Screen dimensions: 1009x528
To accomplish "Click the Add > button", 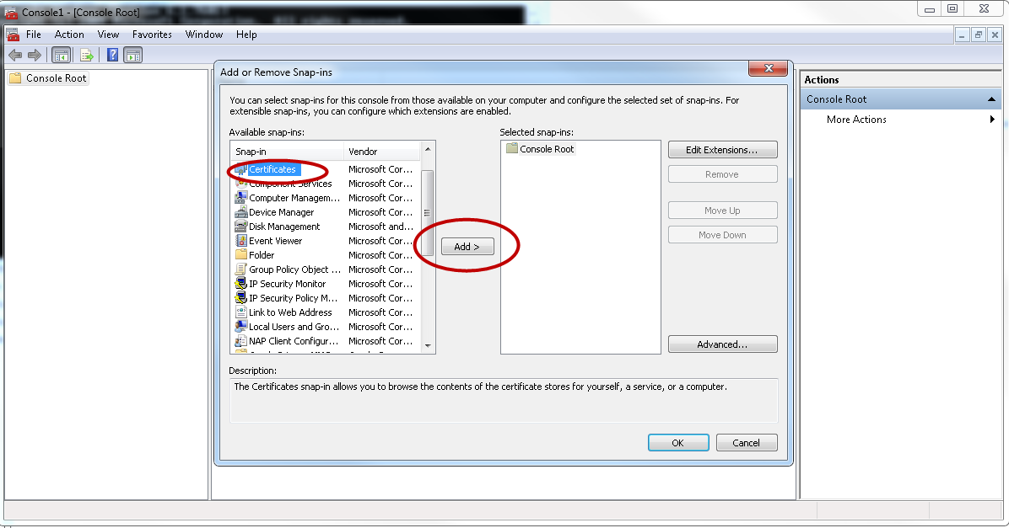I will [467, 247].
